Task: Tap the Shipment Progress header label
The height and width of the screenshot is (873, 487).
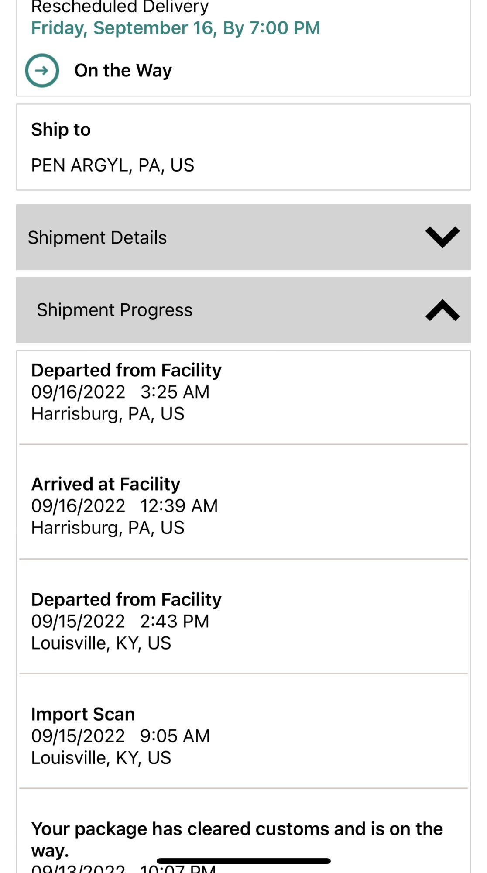Action: 114,310
